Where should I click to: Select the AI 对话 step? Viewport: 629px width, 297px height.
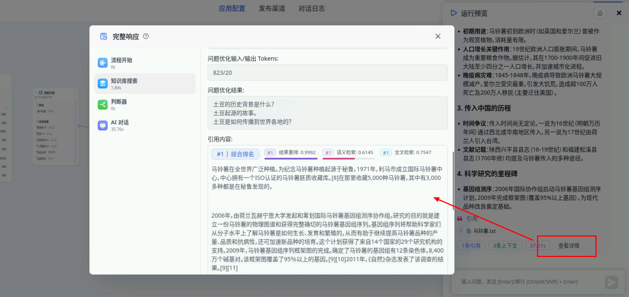pyautogui.click(x=145, y=125)
